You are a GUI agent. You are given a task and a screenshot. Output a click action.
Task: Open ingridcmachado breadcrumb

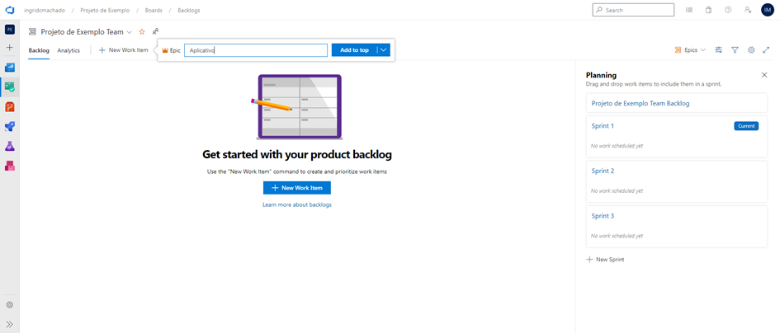tap(45, 10)
